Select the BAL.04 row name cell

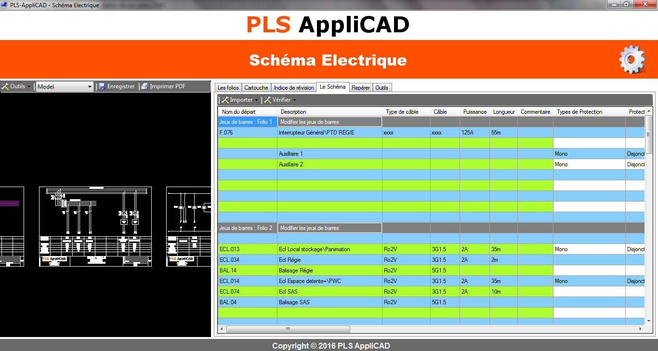pos(248,302)
